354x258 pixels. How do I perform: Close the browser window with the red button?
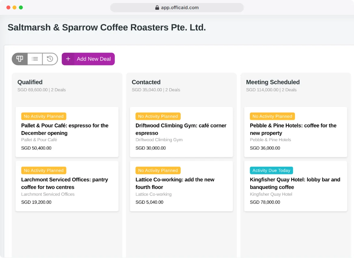pyautogui.click(x=8, y=7)
